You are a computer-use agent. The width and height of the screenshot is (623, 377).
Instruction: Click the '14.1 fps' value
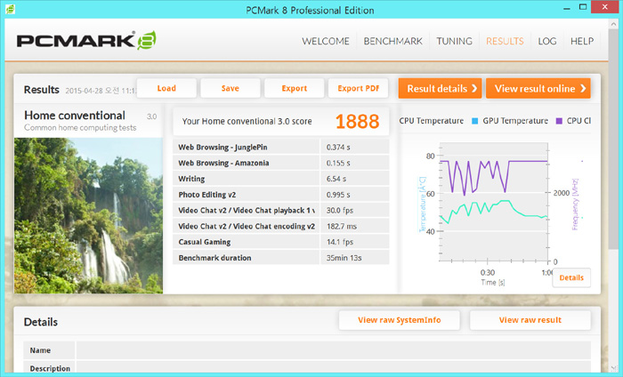340,242
